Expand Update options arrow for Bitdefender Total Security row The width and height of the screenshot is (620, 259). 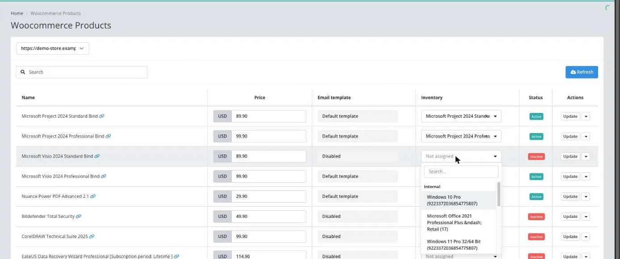pyautogui.click(x=586, y=217)
